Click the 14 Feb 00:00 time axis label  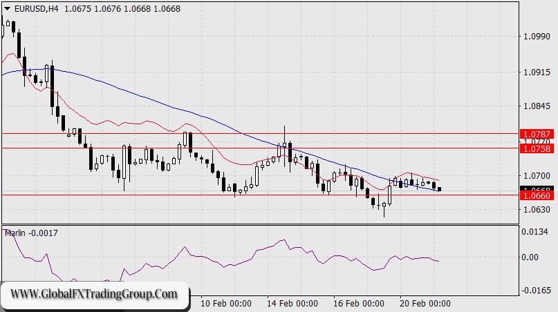pos(292,304)
